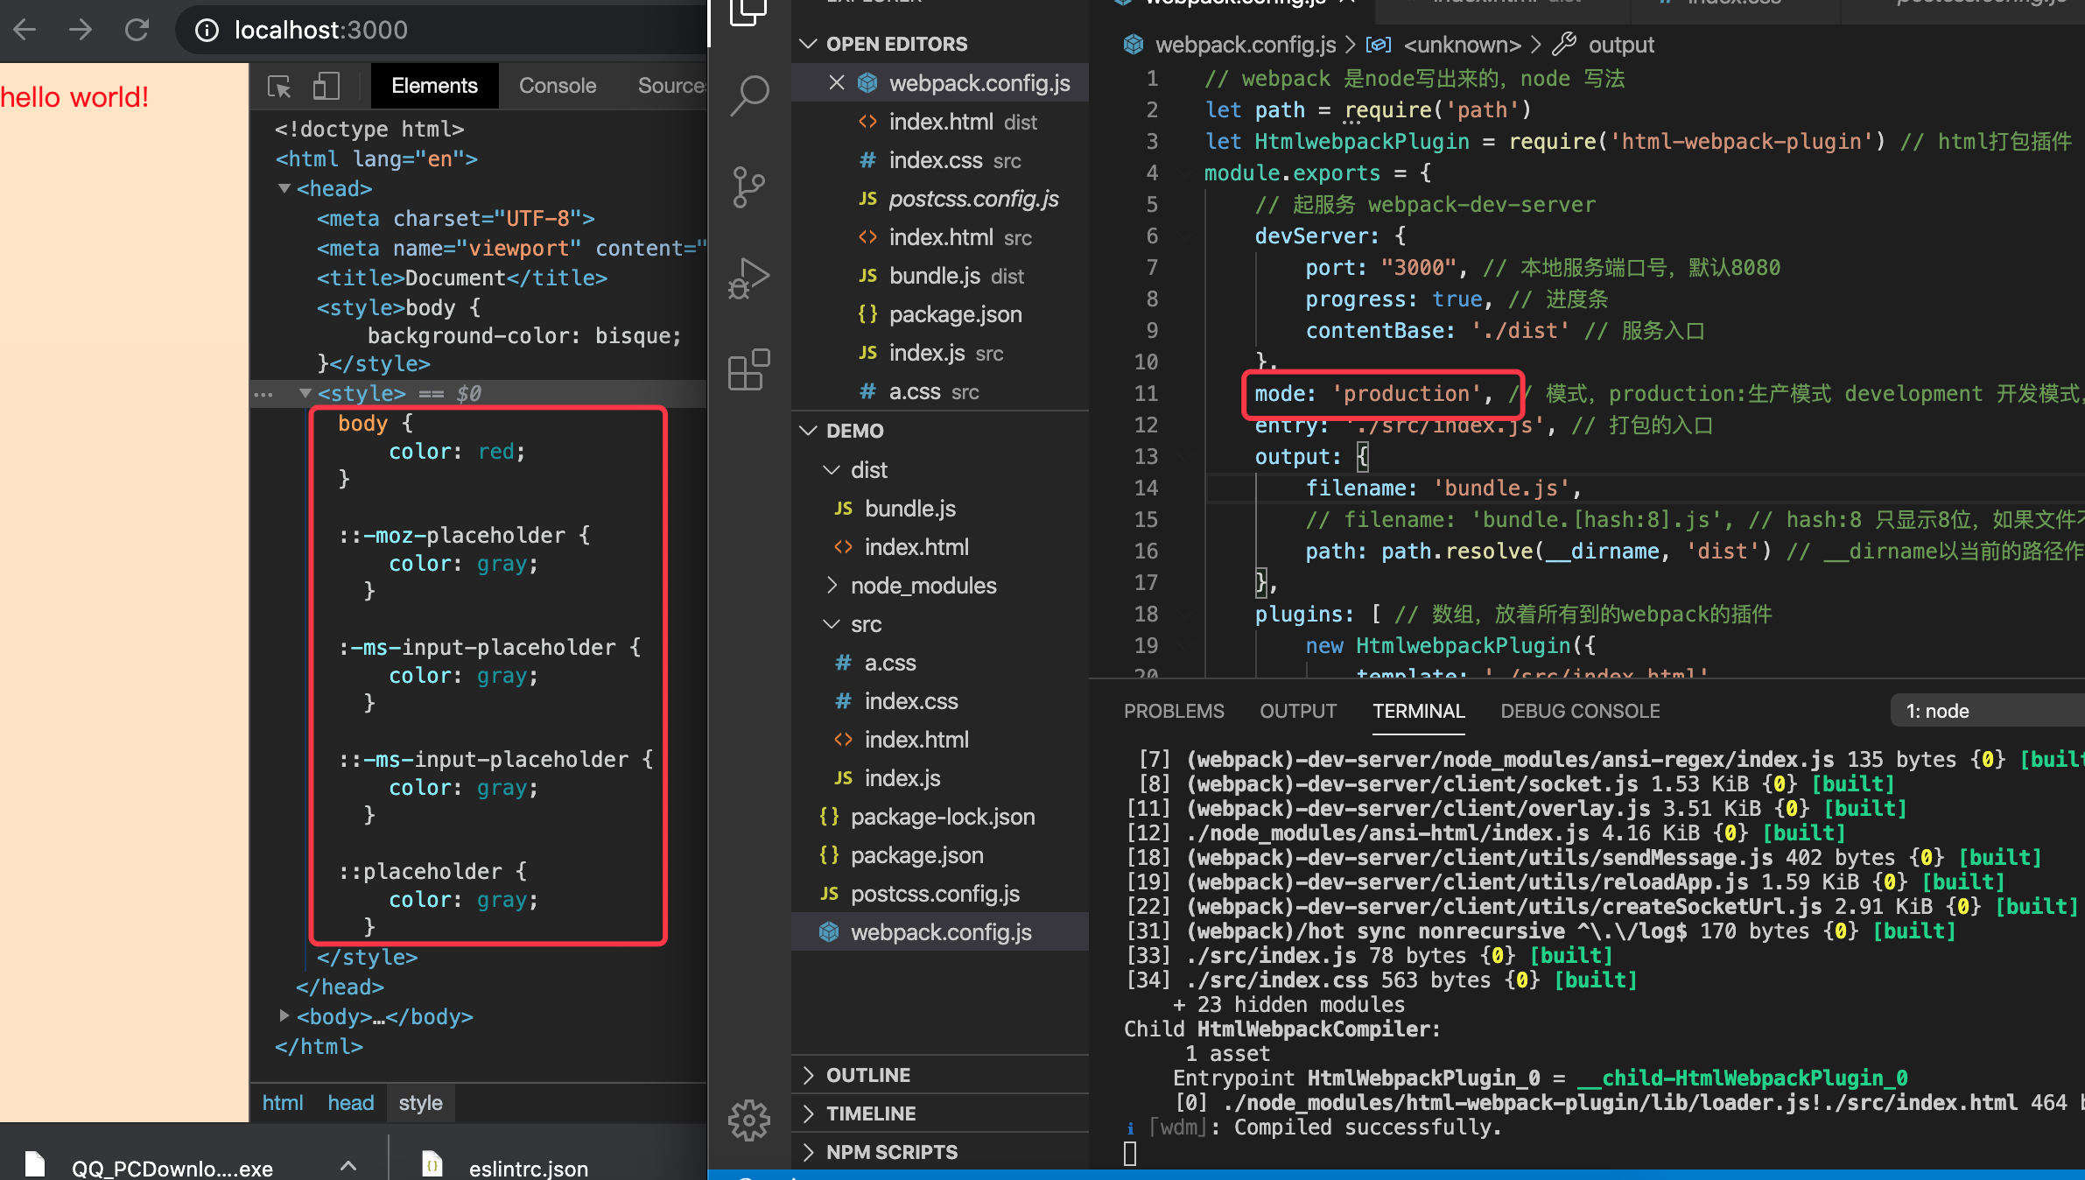Expand the OUTLINE section

click(x=940, y=1075)
